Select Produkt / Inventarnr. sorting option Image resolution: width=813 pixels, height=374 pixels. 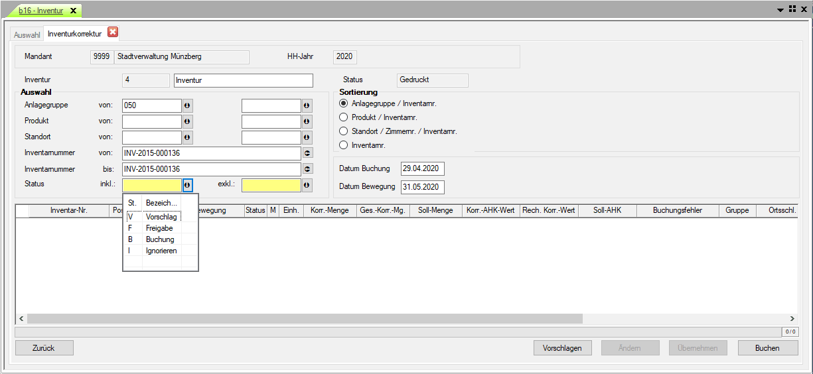point(344,117)
